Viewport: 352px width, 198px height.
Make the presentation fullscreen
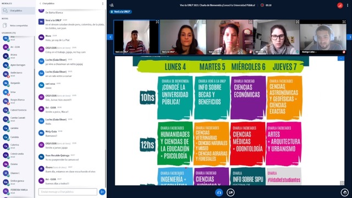coord(342,183)
